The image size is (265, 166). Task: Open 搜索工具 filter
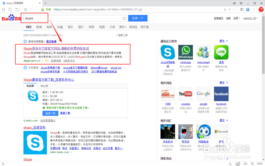coord(122,35)
